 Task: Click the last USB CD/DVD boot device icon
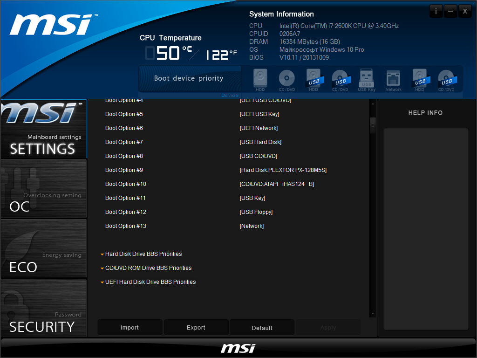(x=447, y=80)
